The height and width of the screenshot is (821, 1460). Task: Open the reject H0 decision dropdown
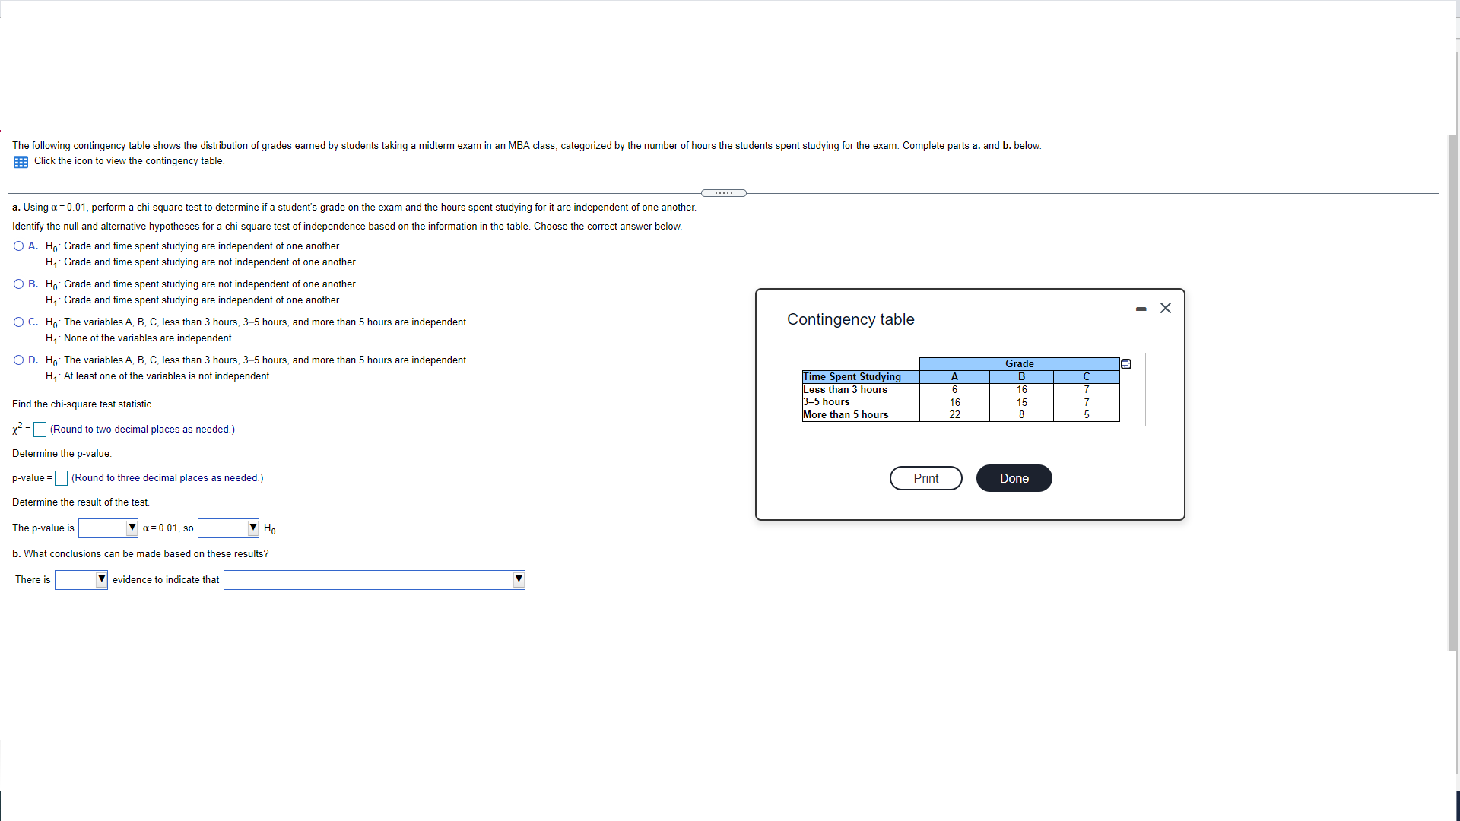(228, 528)
